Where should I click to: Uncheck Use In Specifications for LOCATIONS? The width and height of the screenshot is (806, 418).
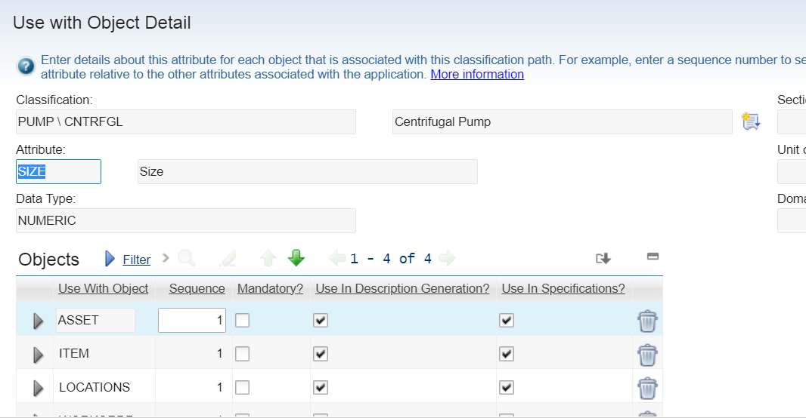[x=507, y=388]
